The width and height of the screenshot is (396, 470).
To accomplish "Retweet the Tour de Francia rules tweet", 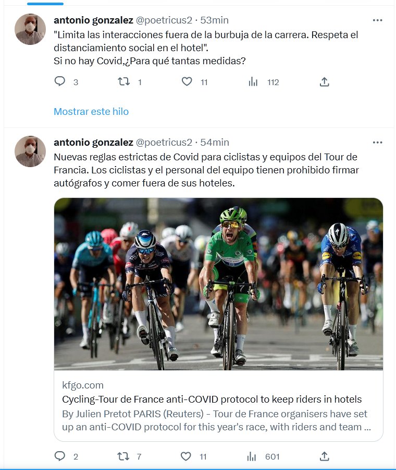I will pyautogui.click(x=123, y=456).
